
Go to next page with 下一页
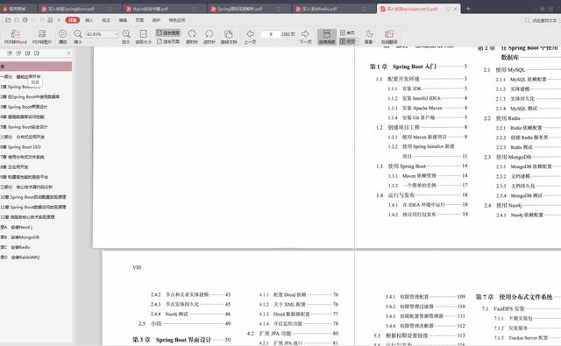pos(305,37)
